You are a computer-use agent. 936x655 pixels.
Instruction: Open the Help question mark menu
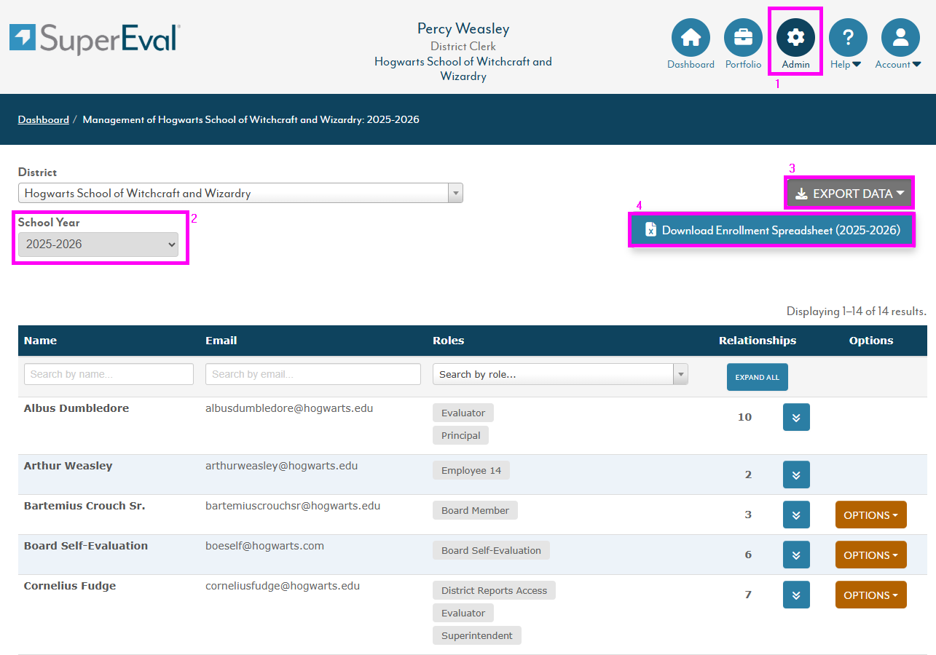[x=848, y=38]
